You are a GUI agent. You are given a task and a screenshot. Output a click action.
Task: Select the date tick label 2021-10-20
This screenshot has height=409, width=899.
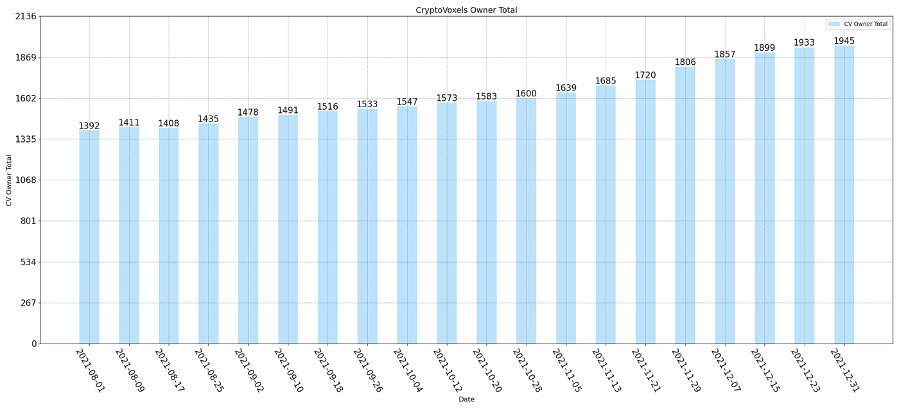tap(487, 370)
